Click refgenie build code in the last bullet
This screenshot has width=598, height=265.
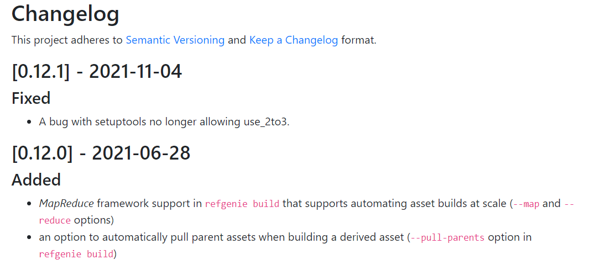75,255
